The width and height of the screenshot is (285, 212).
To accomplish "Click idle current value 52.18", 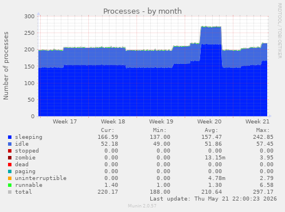I will pos(110,144).
